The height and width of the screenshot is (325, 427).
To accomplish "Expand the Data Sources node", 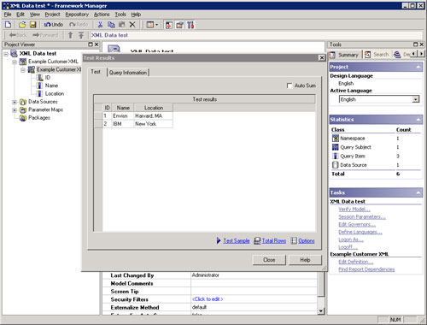I will pos(15,102).
